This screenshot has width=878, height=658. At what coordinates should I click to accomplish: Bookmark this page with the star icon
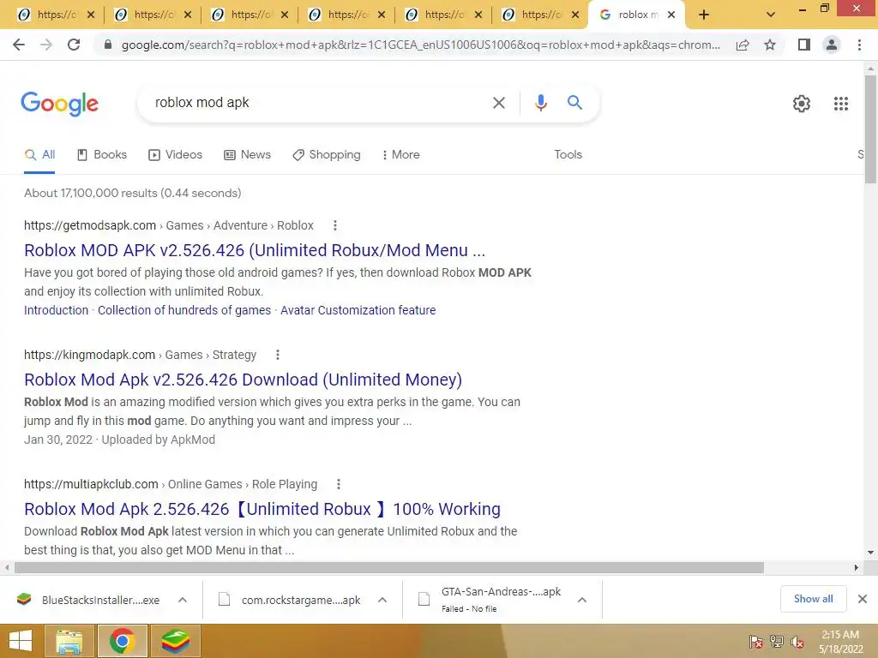770,45
